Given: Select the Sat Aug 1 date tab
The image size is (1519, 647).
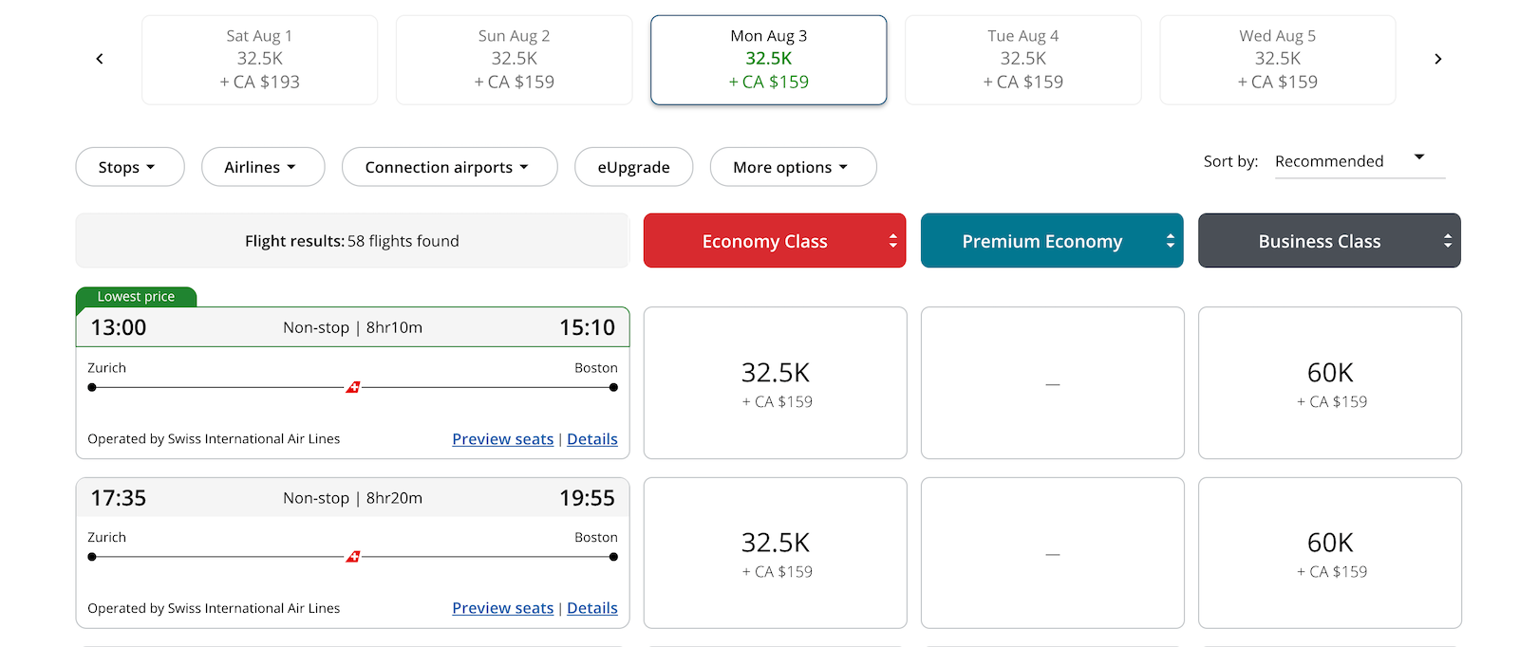Looking at the screenshot, I should (x=259, y=60).
